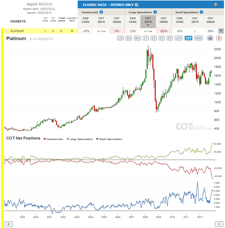
Task: Sort by Large Speculators COT EXTR column
Action: (148, 21)
